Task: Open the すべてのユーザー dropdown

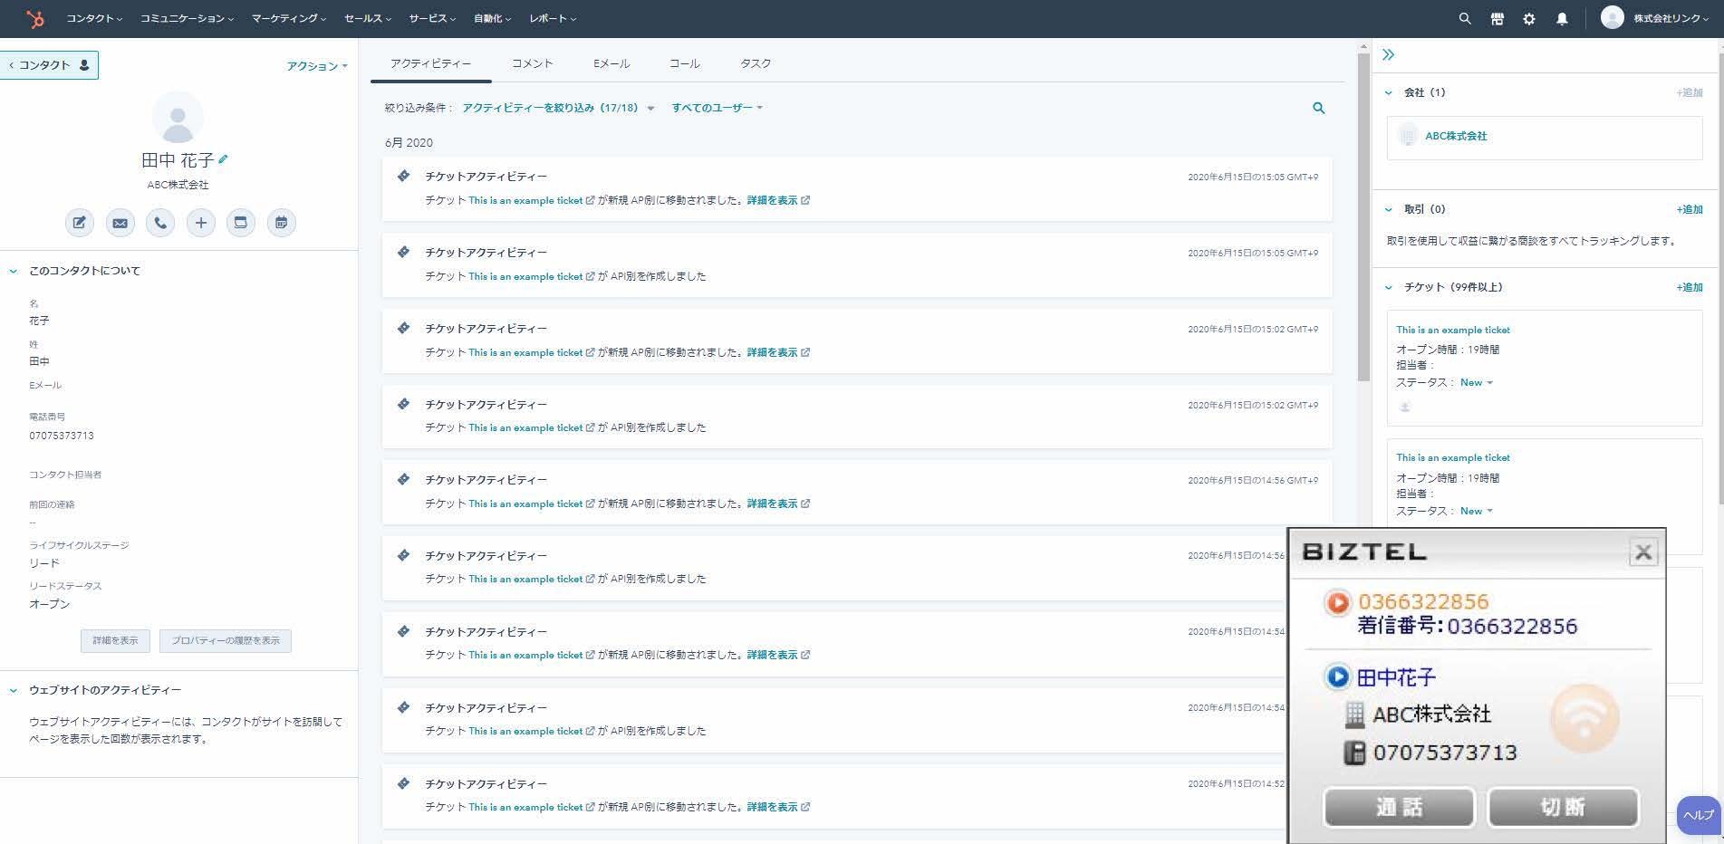Action: click(x=717, y=108)
